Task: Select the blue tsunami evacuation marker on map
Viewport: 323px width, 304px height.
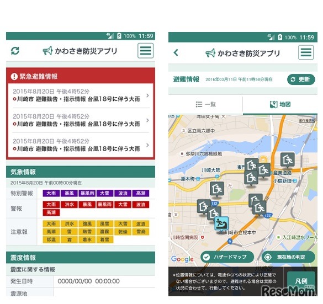Action: click(x=221, y=225)
